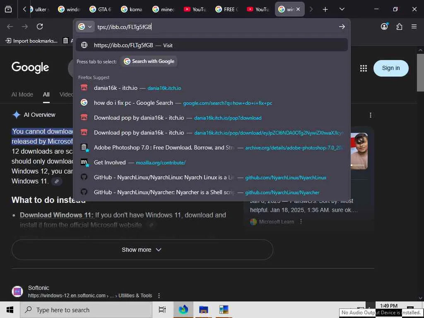Open dania16k - itch.io suggestion
Image resolution: width=424 pixels, height=318 pixels.
tap(212, 88)
